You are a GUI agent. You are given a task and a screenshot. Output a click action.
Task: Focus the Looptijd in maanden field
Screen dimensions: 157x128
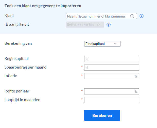112,100
